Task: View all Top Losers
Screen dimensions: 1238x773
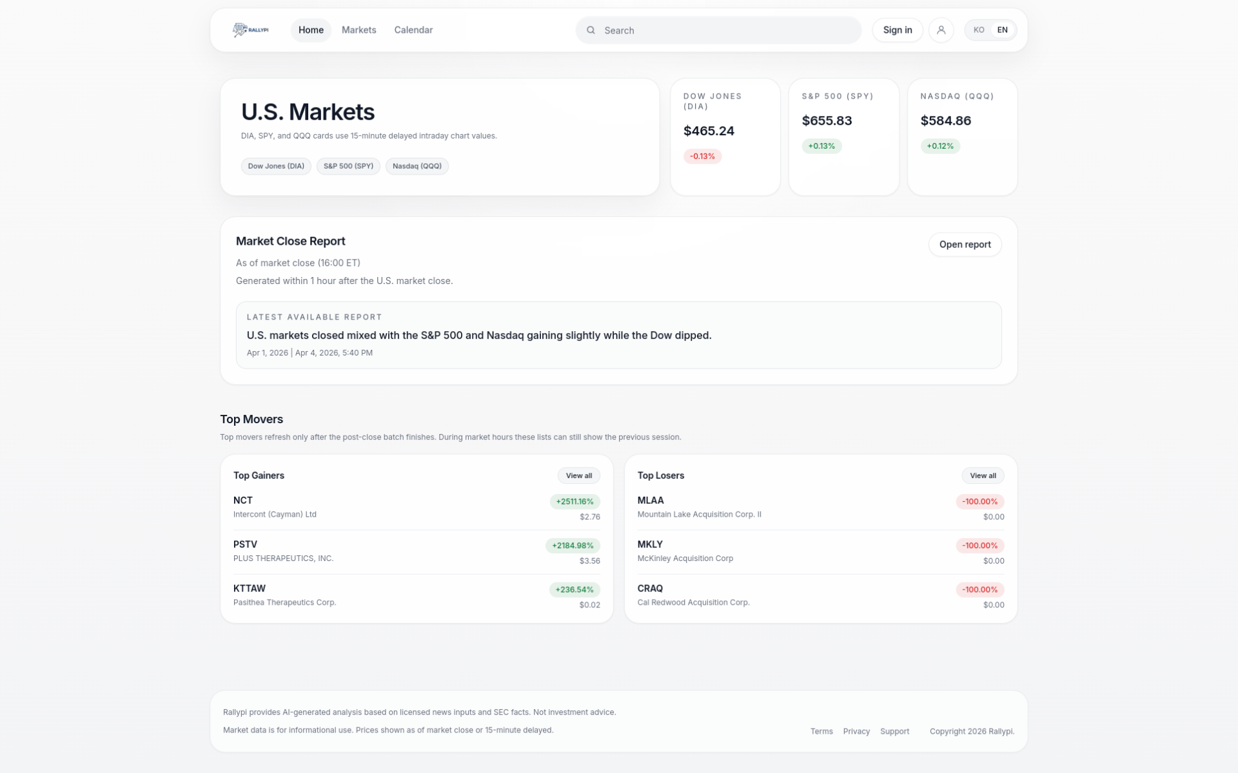Action: coord(983,475)
